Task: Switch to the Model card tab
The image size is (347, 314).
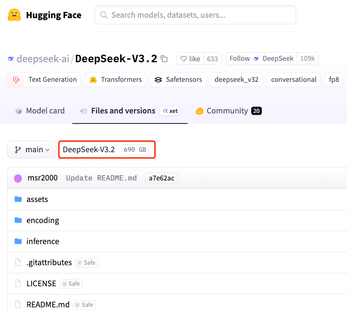Action: pyautogui.click(x=40, y=111)
